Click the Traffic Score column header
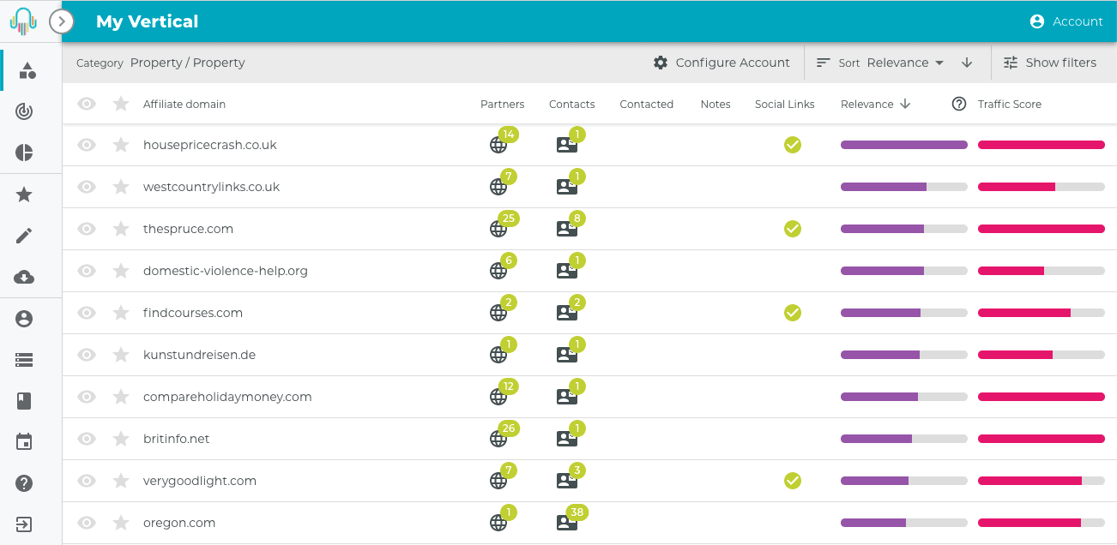 [1010, 104]
